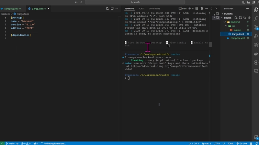Maximize the terminal panel with the left chevron
Viewport: 259px width, 145px height.
[211, 9]
